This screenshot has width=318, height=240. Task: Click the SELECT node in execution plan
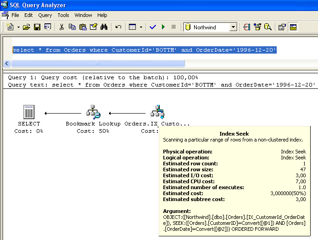coord(29,113)
